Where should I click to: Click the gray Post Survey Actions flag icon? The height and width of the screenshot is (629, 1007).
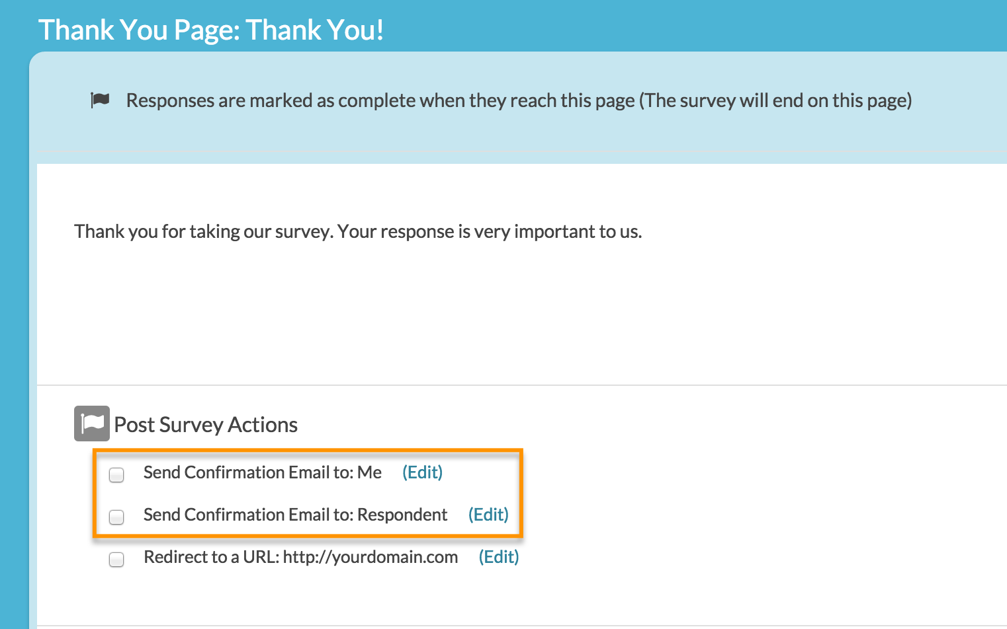91,424
